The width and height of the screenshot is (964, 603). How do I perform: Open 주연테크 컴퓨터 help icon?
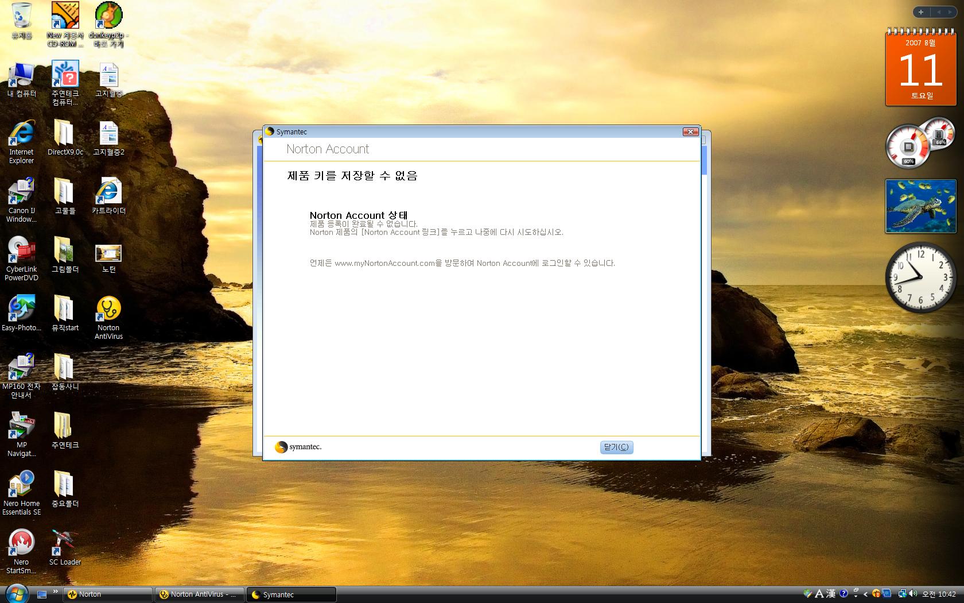65,84
